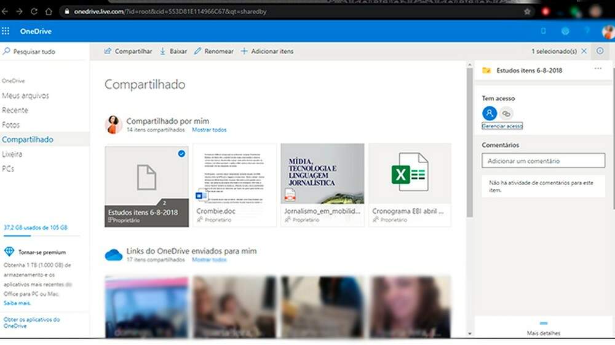
Task: Open the three-dots menu in details pane
Action: 598,69
